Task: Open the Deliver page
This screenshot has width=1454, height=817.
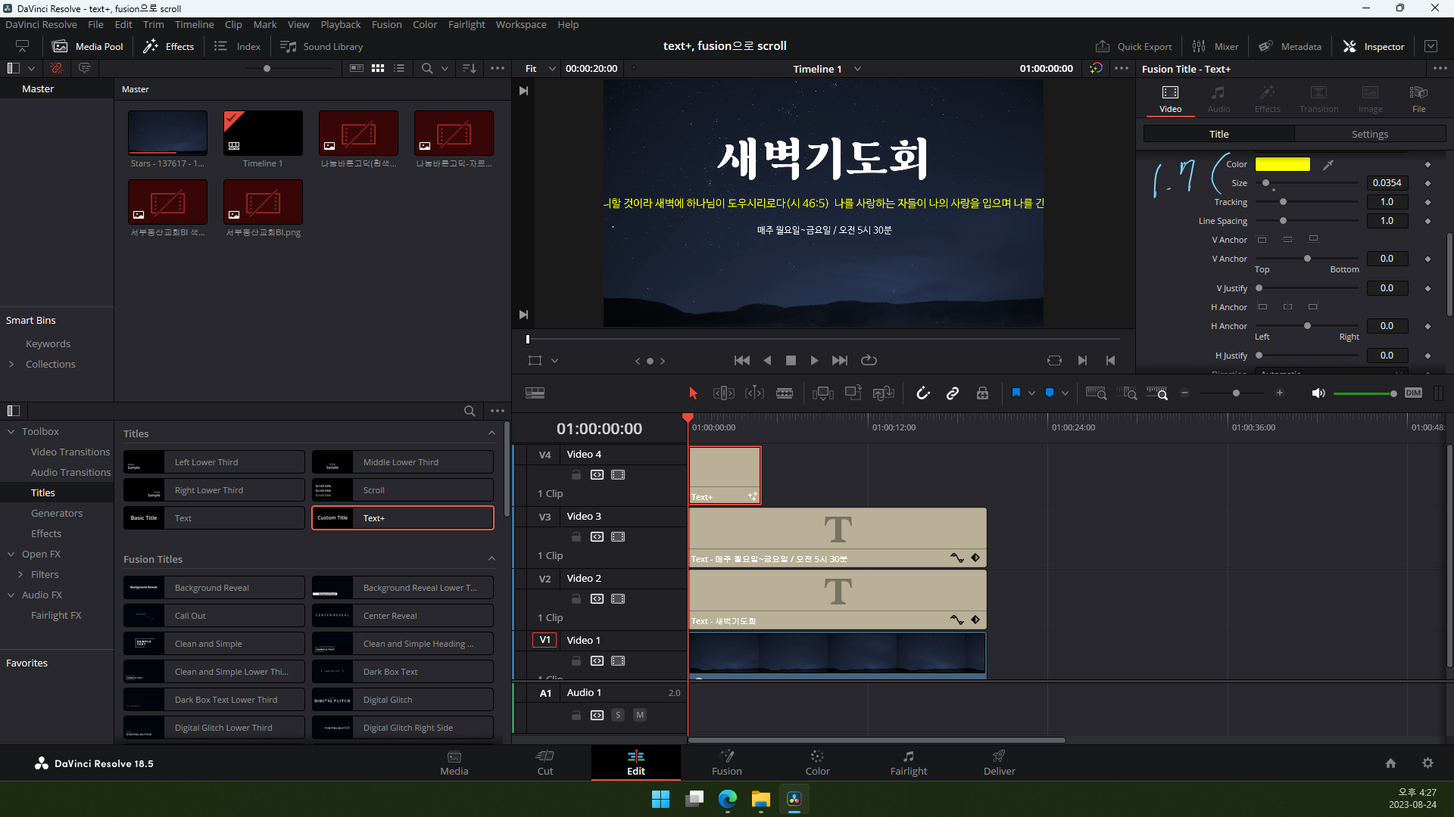Action: pyautogui.click(x=999, y=763)
